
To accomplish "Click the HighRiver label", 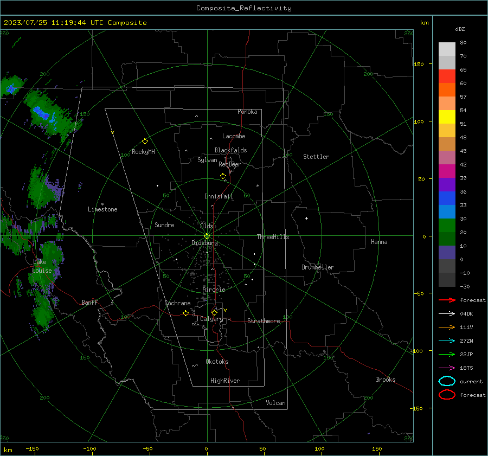I will (225, 381).
